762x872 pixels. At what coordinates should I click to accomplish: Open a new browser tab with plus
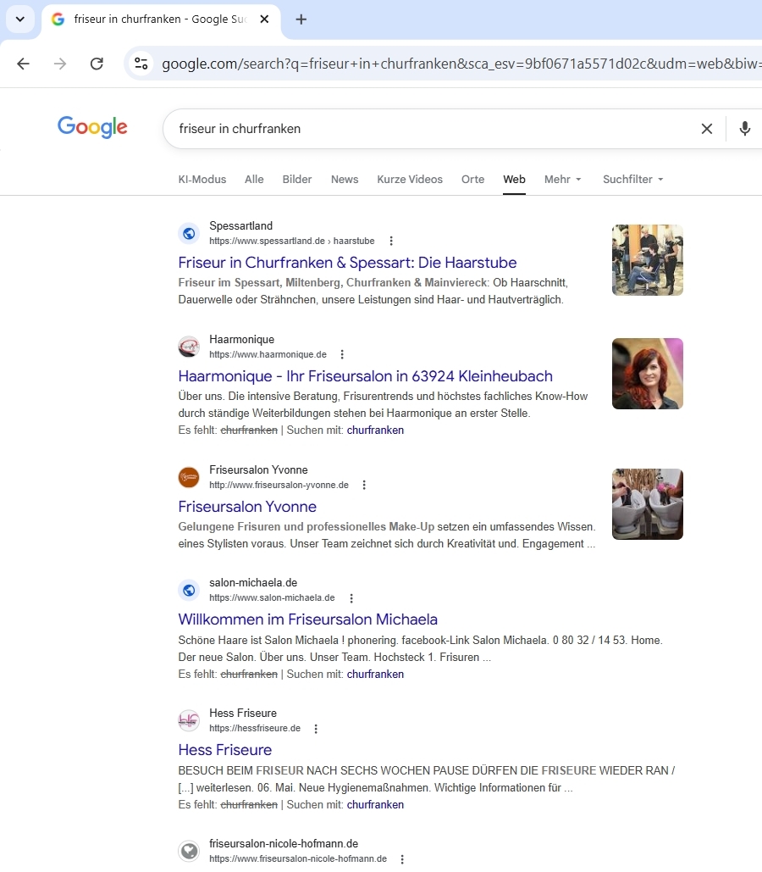coord(301,19)
